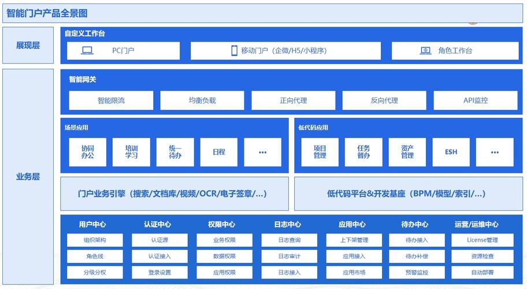Open the 待办接入 item
This screenshot has width=527, height=289.
point(417,240)
